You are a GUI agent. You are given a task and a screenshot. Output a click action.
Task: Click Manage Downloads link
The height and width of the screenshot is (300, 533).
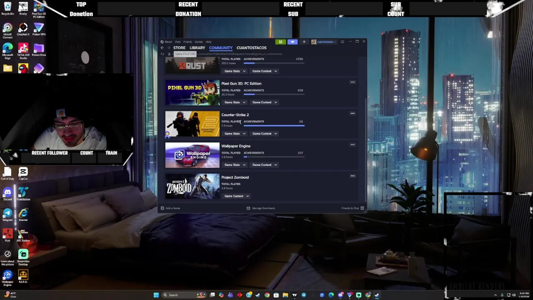261,208
